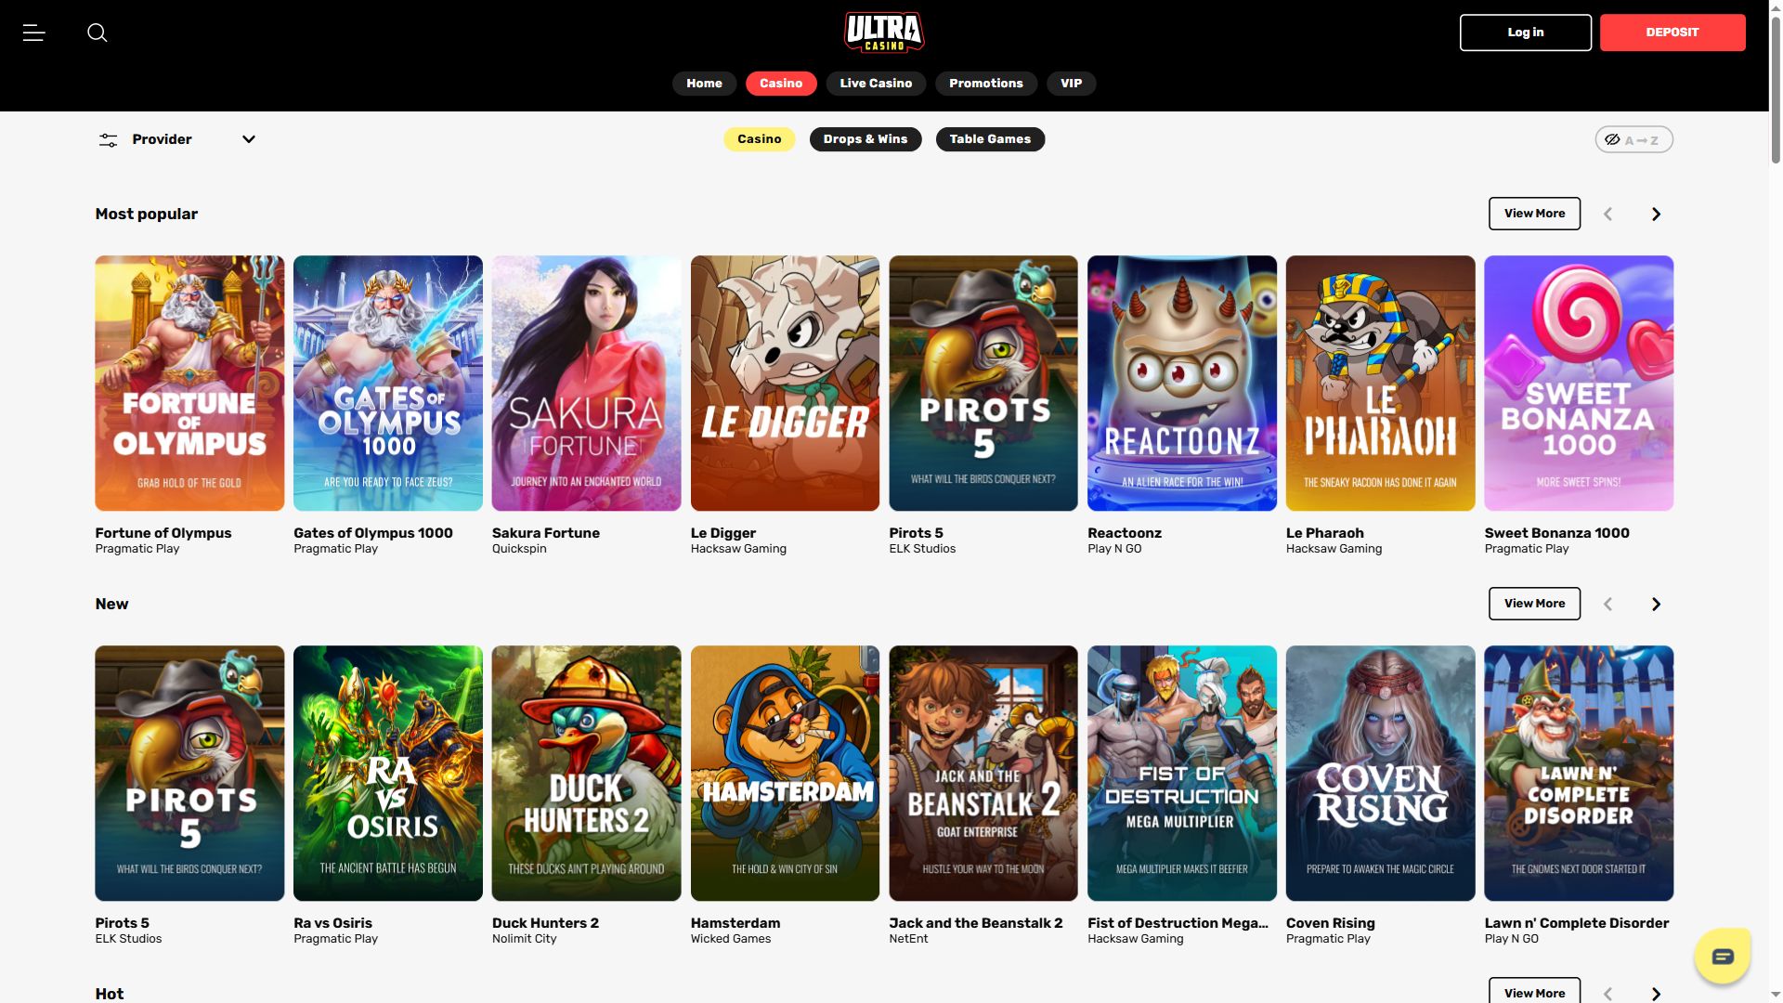View More in Most popular section

point(1534,214)
